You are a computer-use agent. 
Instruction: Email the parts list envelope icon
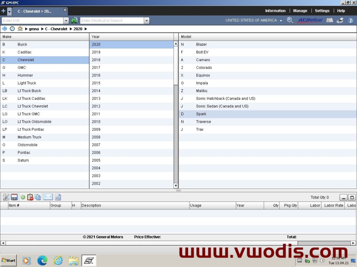click(48, 197)
